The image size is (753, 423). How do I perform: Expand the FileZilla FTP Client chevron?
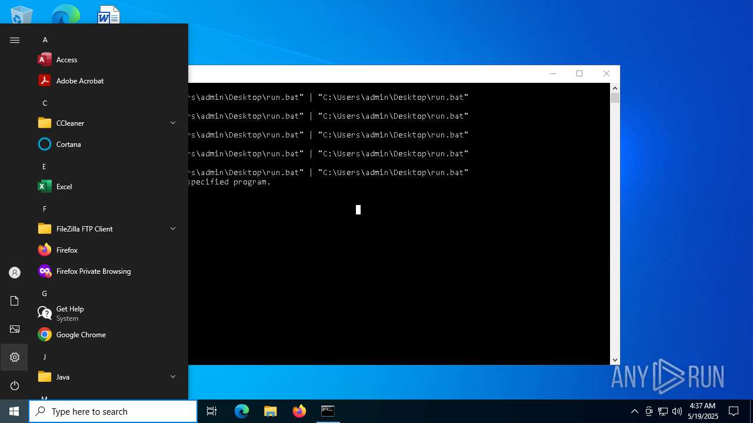point(173,229)
